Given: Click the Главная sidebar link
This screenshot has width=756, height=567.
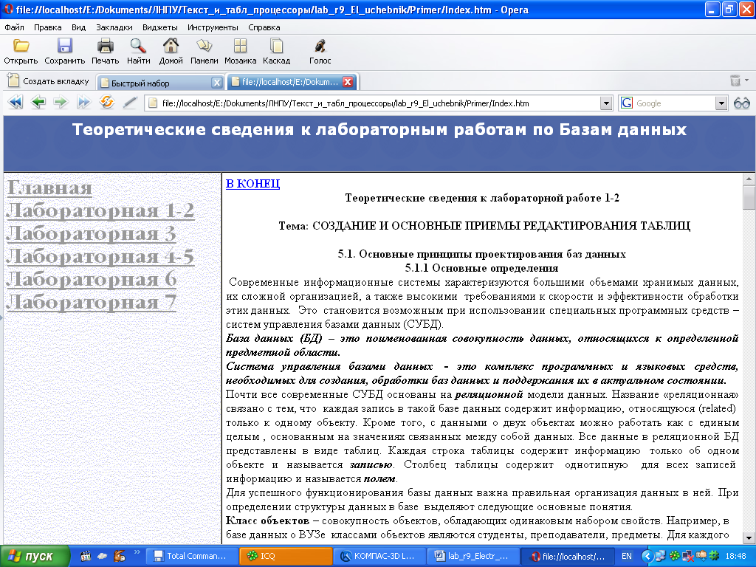Looking at the screenshot, I should 49,188.
